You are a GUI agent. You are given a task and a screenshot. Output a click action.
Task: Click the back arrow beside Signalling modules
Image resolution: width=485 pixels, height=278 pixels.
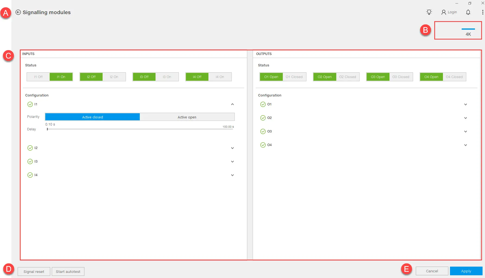coord(18,12)
